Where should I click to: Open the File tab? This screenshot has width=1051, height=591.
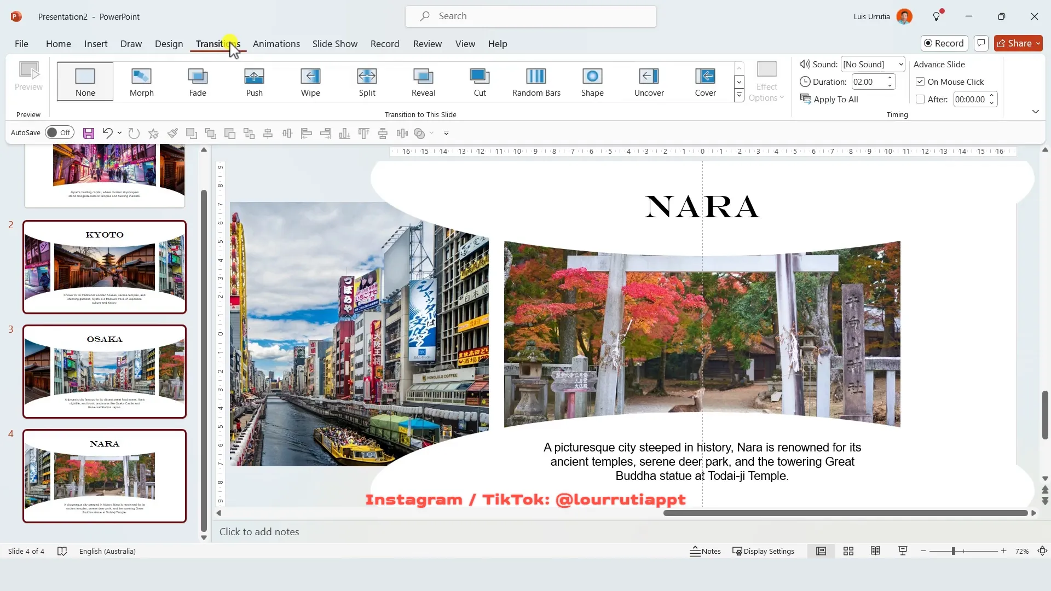point(21,44)
